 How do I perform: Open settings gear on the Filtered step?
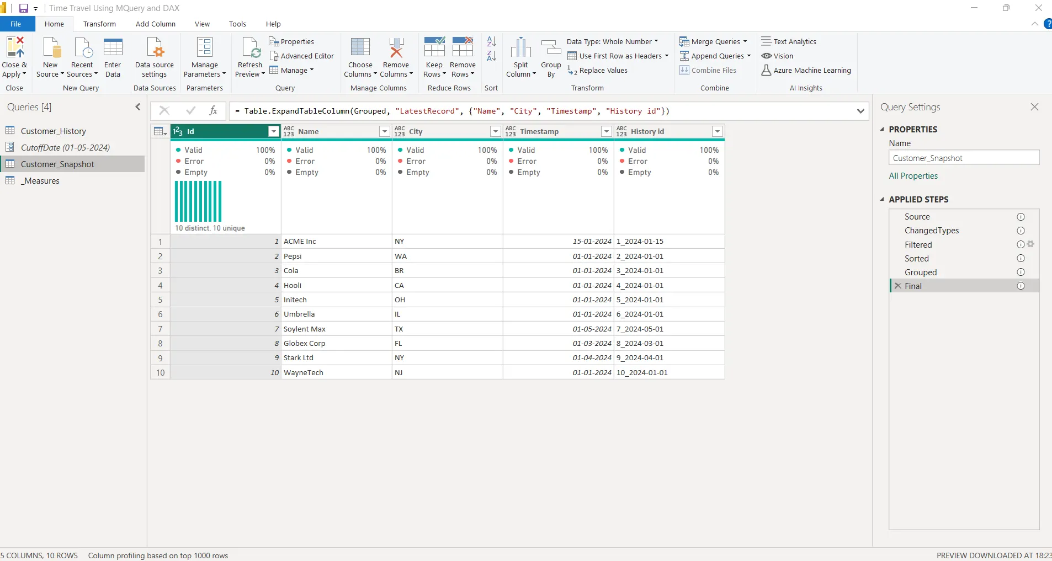point(1032,244)
